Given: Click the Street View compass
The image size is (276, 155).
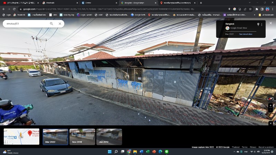Looking at the screenshot, I should 270,99.
